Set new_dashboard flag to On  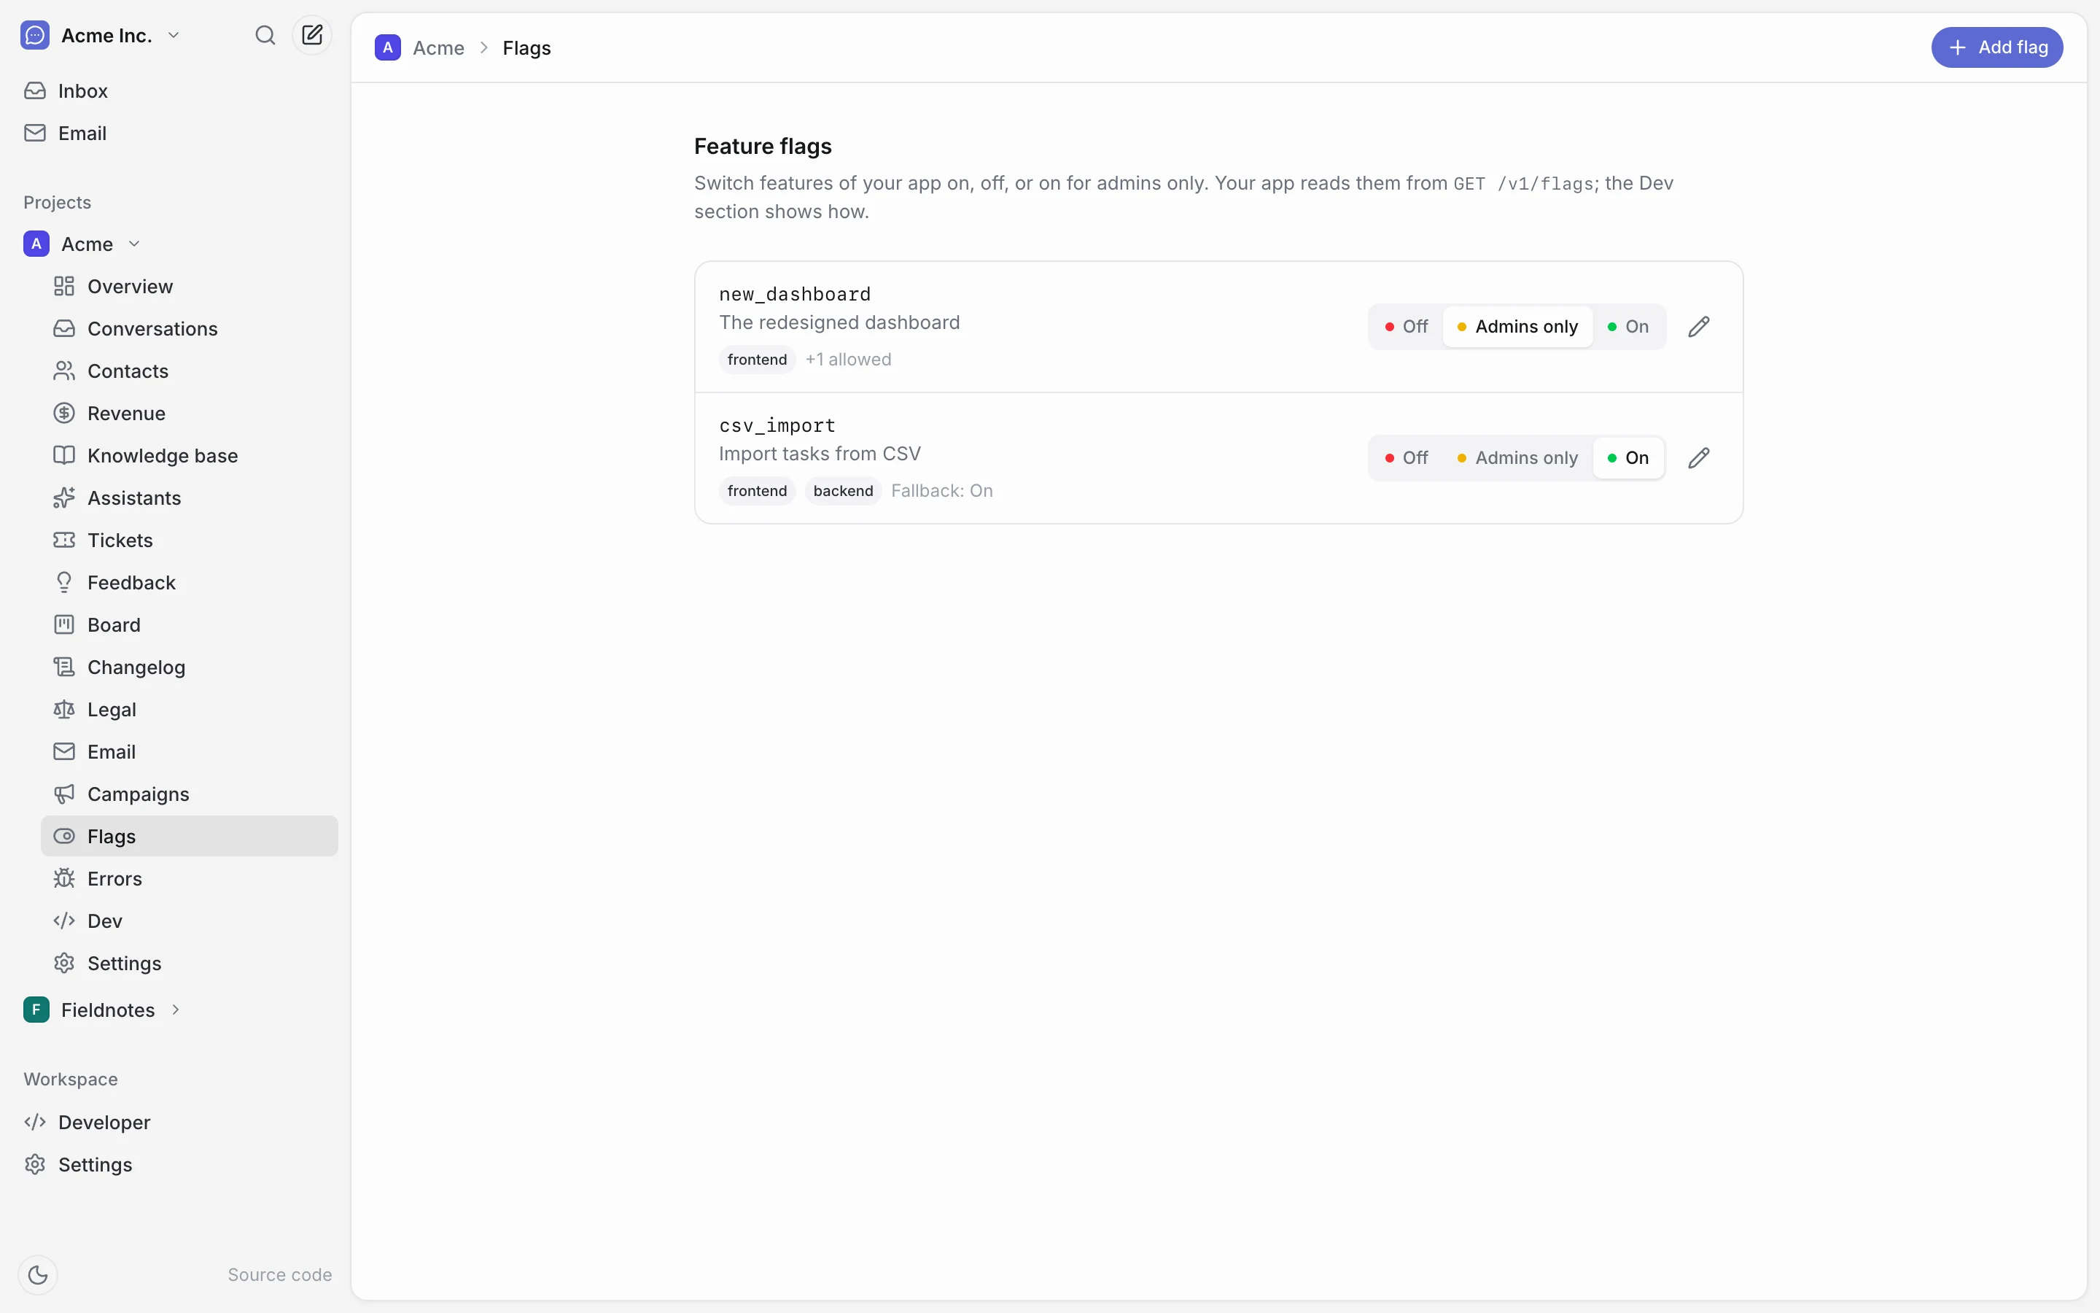click(1628, 327)
